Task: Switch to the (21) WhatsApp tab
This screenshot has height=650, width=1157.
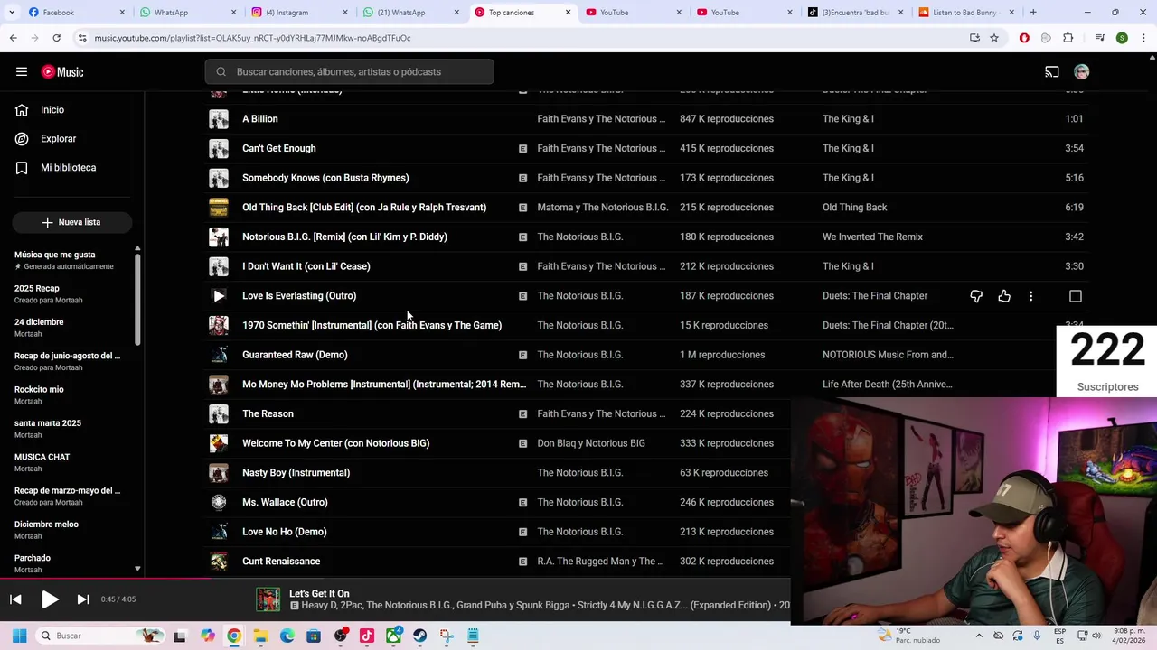Action: 411,13
